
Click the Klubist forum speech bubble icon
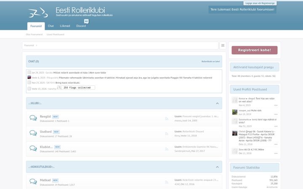33,148
